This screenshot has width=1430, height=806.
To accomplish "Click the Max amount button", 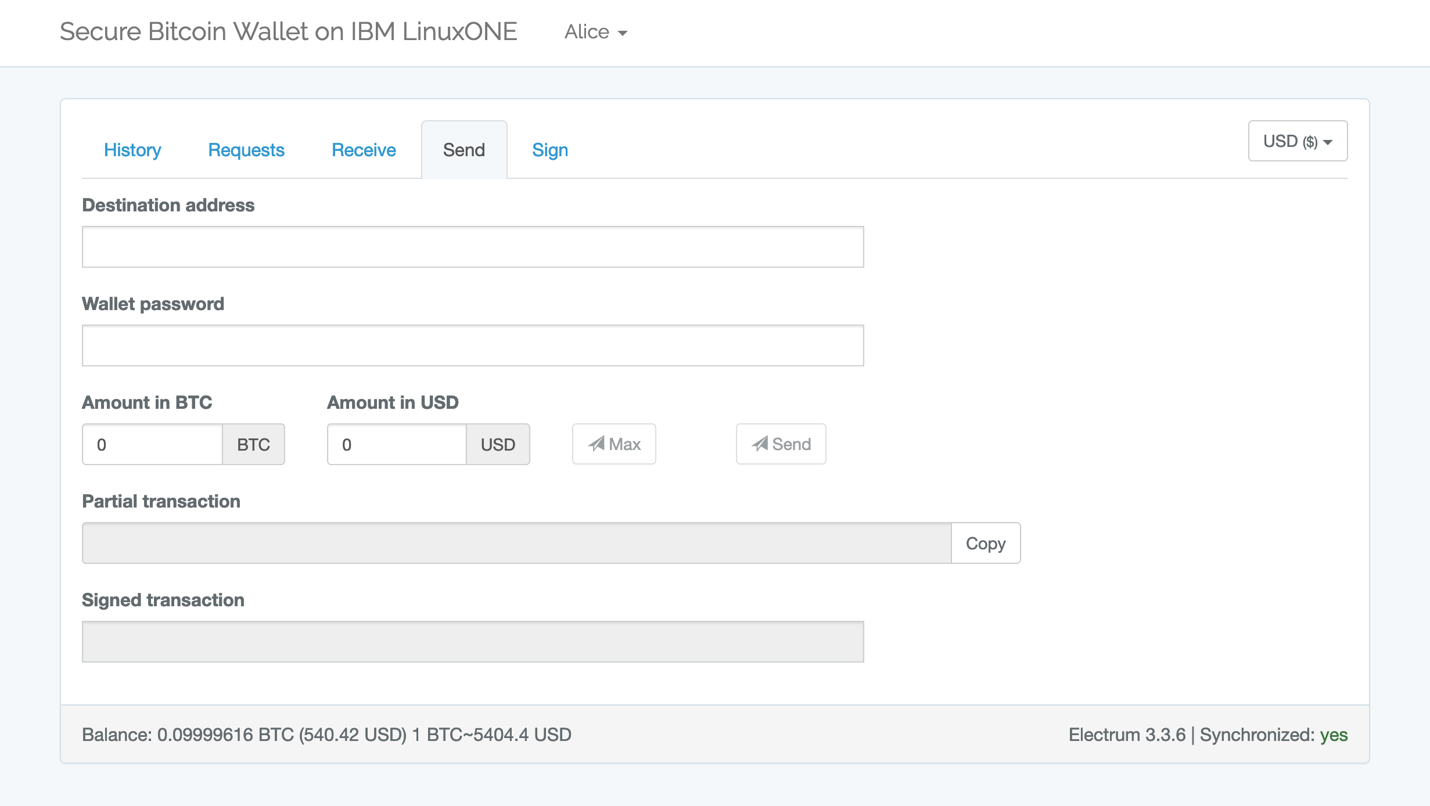I will coord(614,444).
